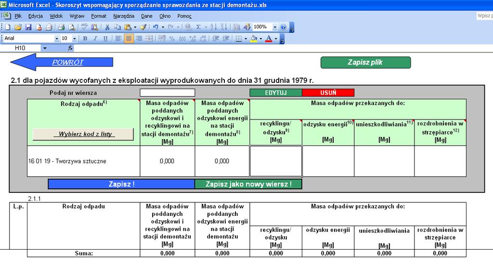Apply comma style (000) formatting
This screenshot has height=266, width=493.
pos(182,39)
